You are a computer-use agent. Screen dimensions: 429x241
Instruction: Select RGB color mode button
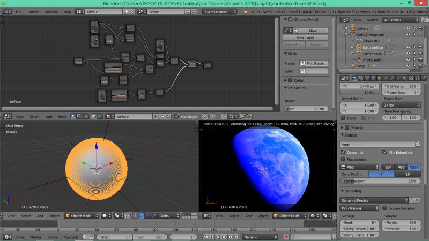(x=401, y=167)
